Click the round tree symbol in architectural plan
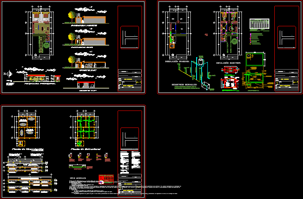 click(46, 45)
